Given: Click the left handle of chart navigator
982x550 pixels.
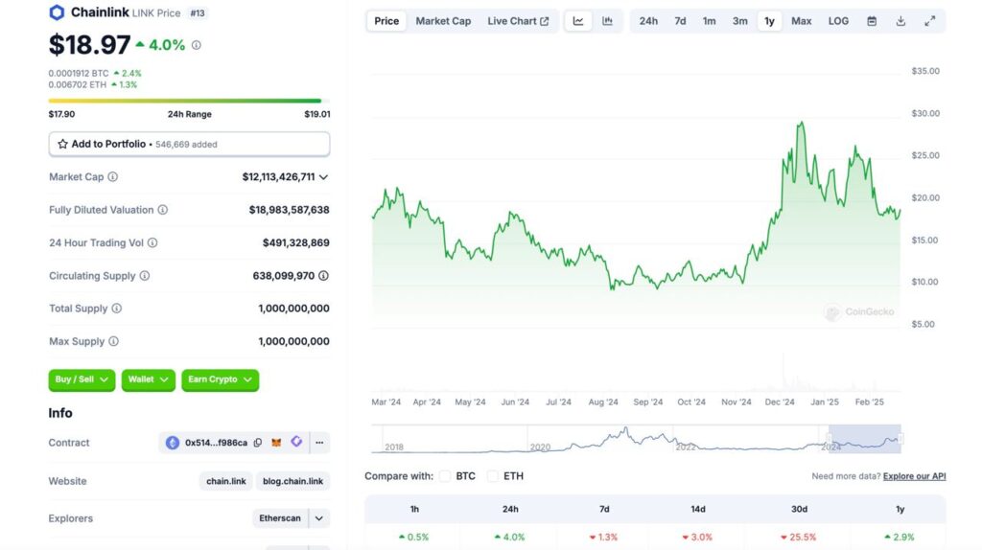Looking at the screenshot, I should 830,439.
